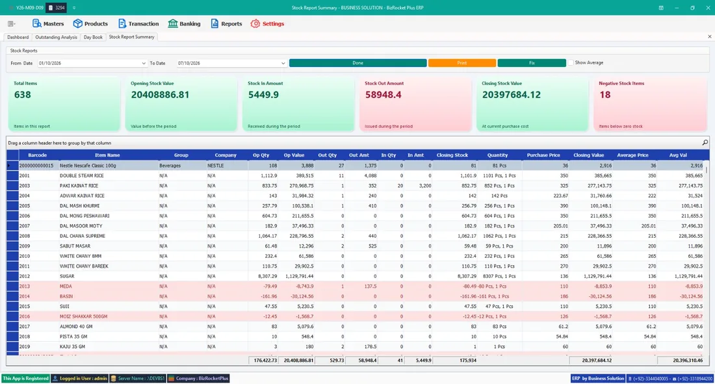The width and height of the screenshot is (715, 384).
Task: Sort by the Op Qty column header
Action: (x=261, y=155)
